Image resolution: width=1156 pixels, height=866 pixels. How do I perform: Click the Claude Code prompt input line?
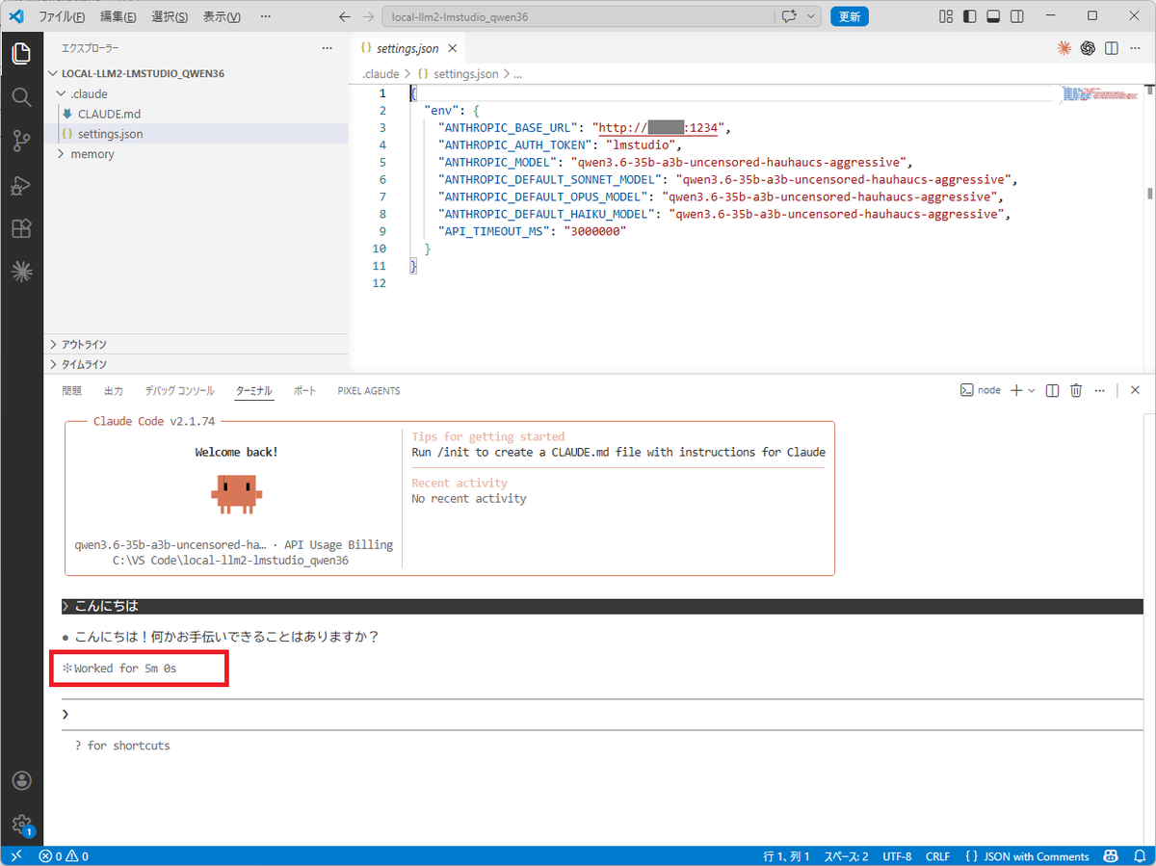(601, 714)
